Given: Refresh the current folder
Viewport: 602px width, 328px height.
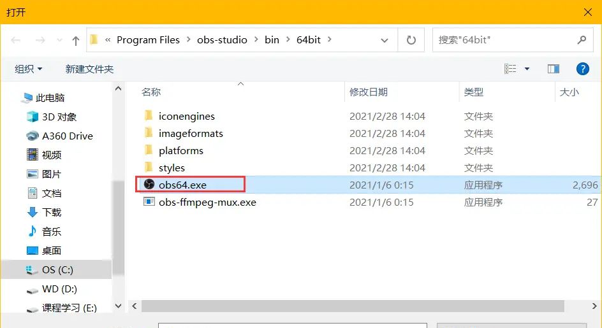Looking at the screenshot, I should [x=411, y=40].
